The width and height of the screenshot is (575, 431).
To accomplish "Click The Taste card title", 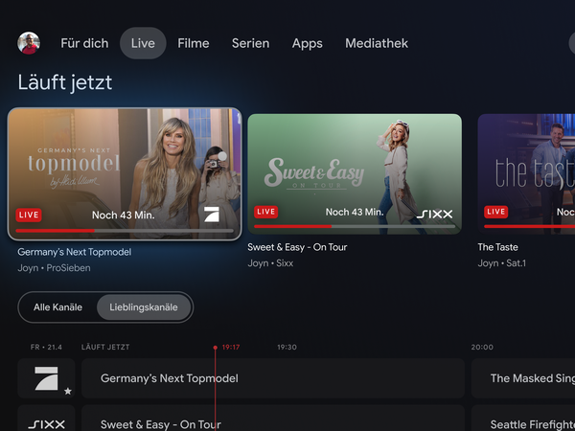I will click(497, 247).
